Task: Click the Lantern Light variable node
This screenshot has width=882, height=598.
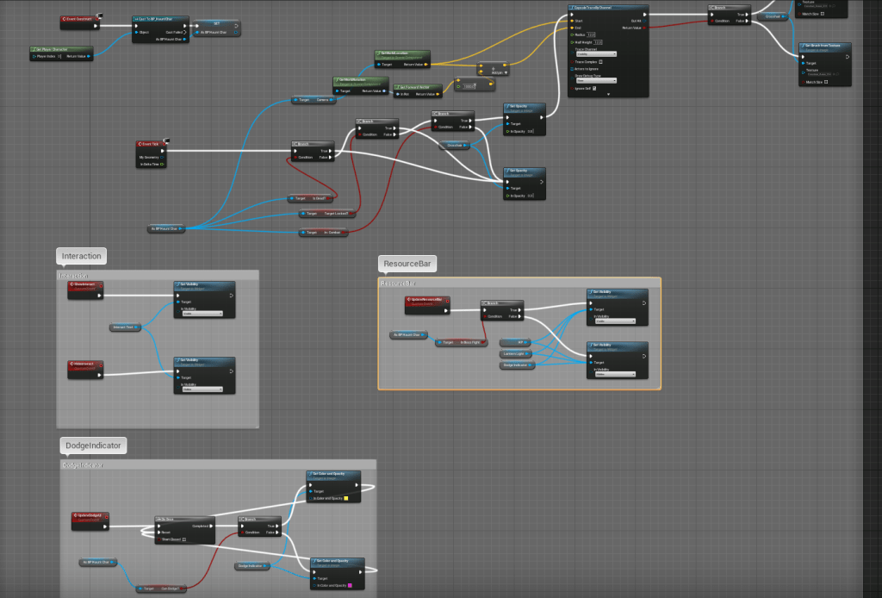Action: pos(518,353)
